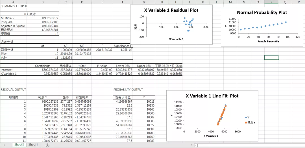
Task: Select the value 1.25E-08
Action: click(123, 50)
